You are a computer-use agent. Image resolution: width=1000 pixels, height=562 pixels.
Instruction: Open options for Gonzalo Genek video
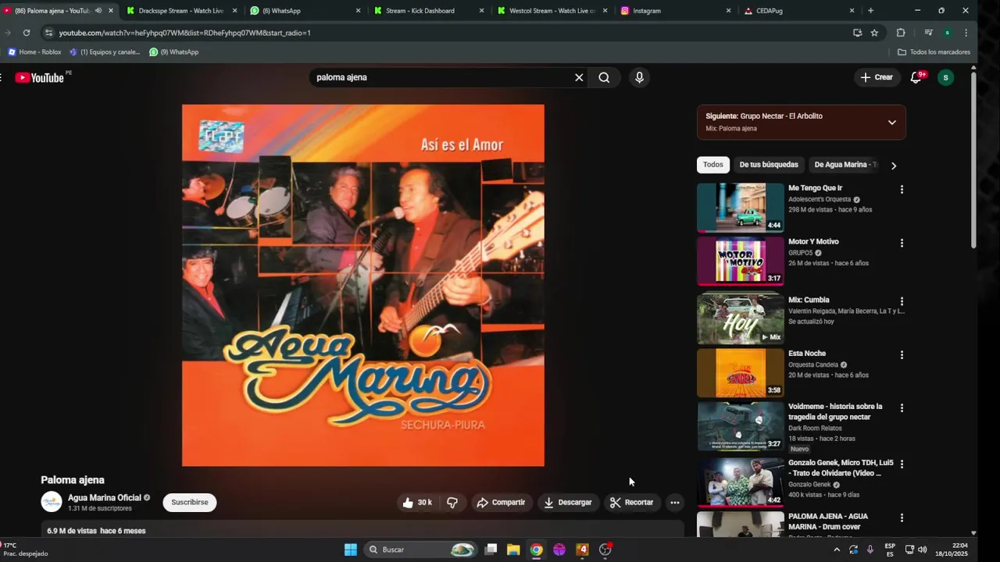pos(902,464)
